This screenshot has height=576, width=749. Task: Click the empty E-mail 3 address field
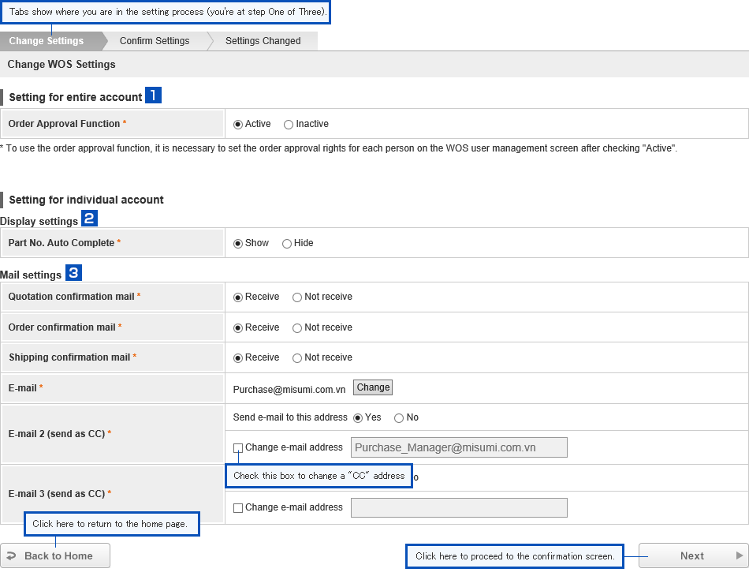[x=459, y=507]
